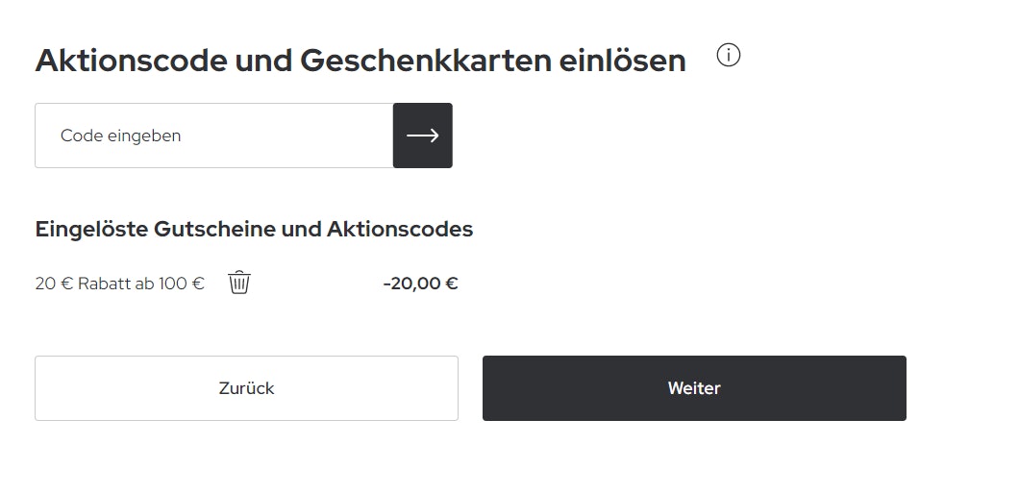Image resolution: width=1019 pixels, height=494 pixels.
Task: Click the Aktionscode und Geschenkkarten einlösen heading
Action: [x=360, y=61]
